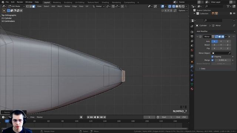
Task: Open the Global transform orientation dropdown
Action: click(x=99, y=6)
